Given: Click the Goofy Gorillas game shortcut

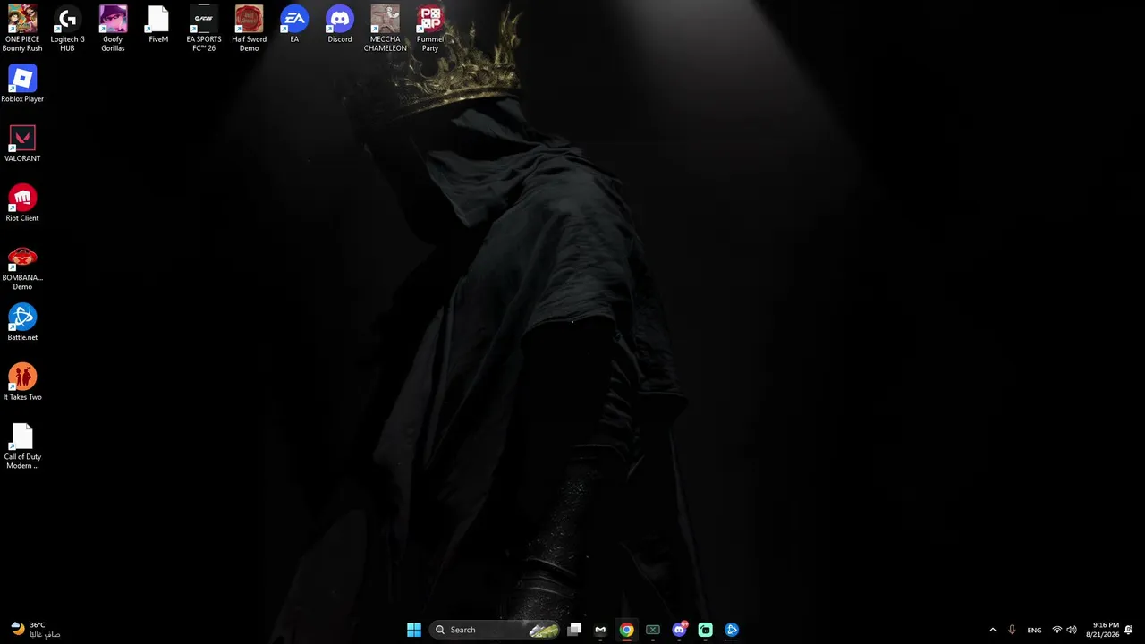Looking at the screenshot, I should pos(113,28).
